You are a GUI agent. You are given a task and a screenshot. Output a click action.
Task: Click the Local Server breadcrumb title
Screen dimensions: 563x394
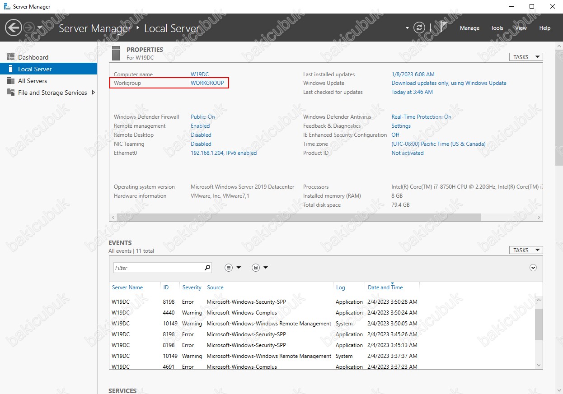tap(172, 28)
